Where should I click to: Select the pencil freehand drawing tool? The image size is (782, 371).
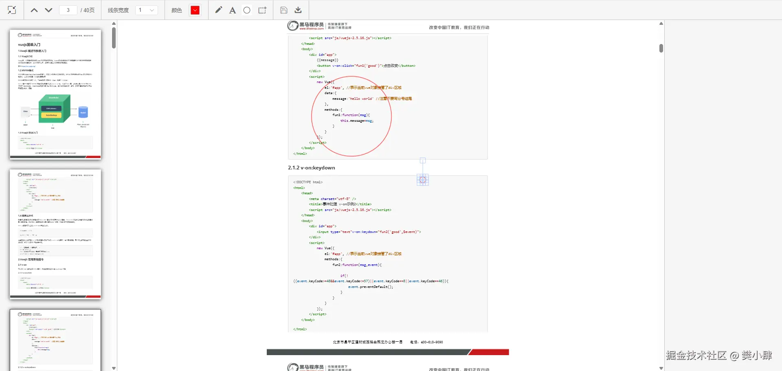coord(219,10)
